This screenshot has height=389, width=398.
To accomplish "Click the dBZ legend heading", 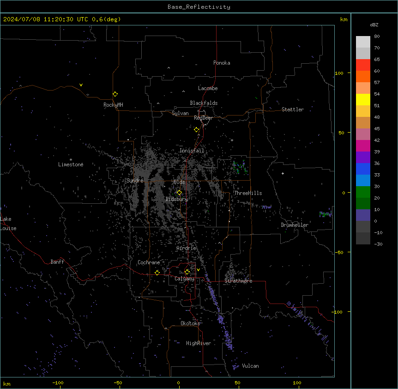I will [x=374, y=24].
